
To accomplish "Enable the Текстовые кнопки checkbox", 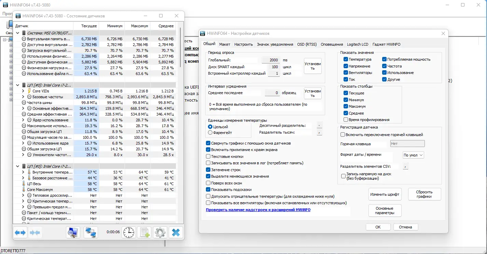I will point(208,156).
